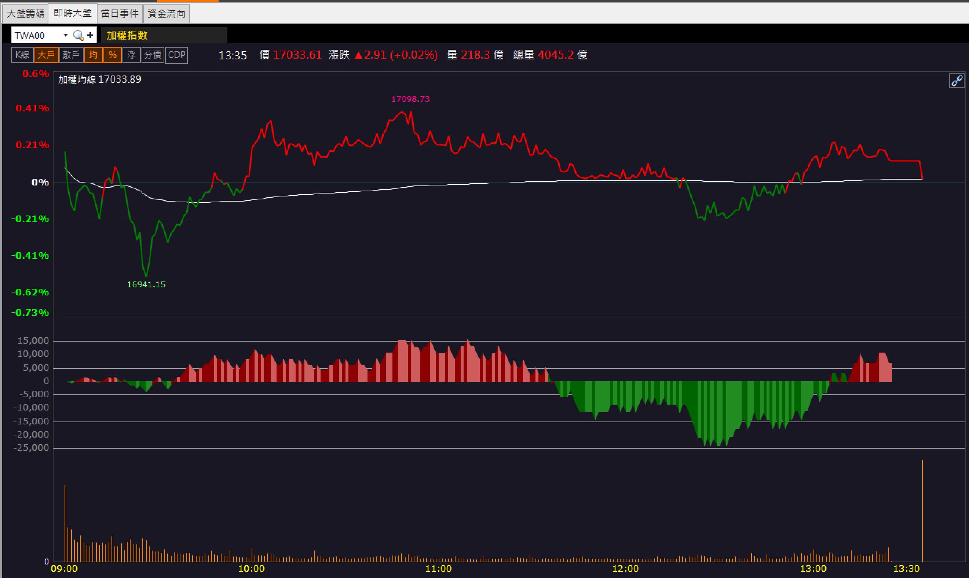Open the 當日事件 tab
This screenshot has height=578, width=969.
(x=120, y=14)
